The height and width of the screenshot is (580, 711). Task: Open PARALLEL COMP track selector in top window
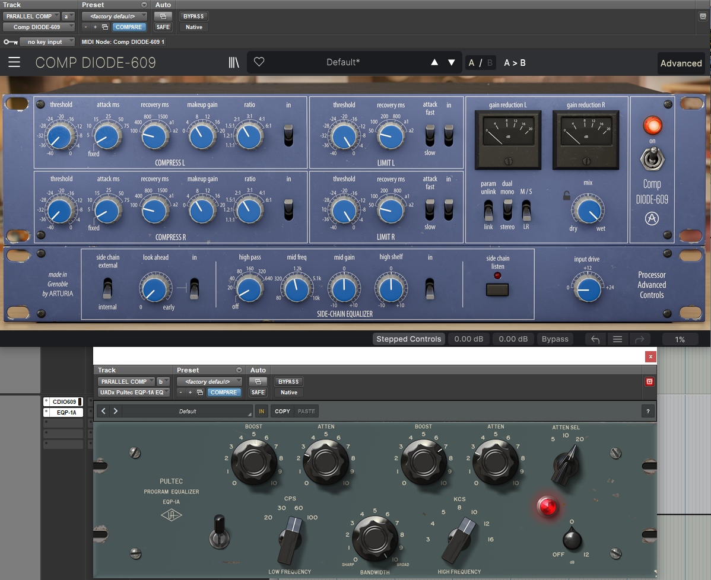pyautogui.click(x=31, y=17)
